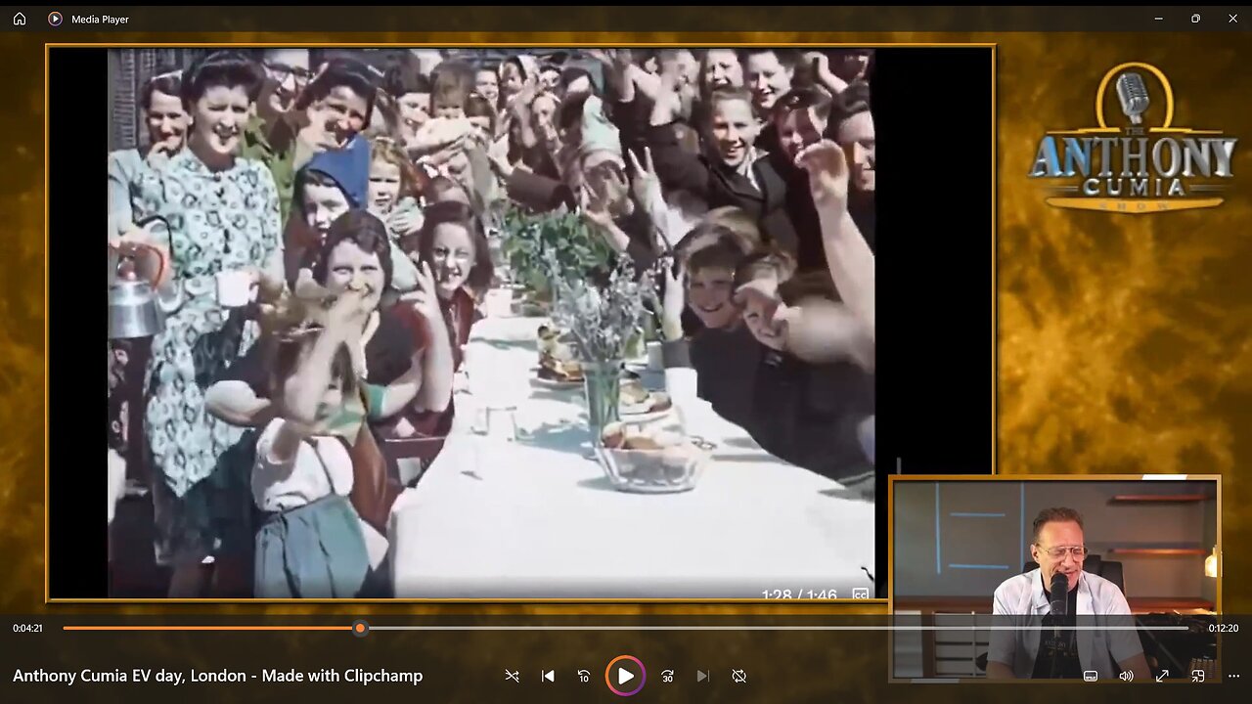Click the total duration 0:12:20
This screenshot has width=1252, height=704.
click(1224, 629)
